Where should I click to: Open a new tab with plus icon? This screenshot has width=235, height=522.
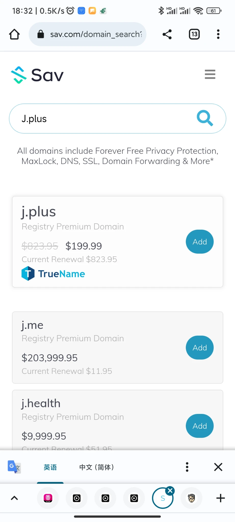pos(220,498)
